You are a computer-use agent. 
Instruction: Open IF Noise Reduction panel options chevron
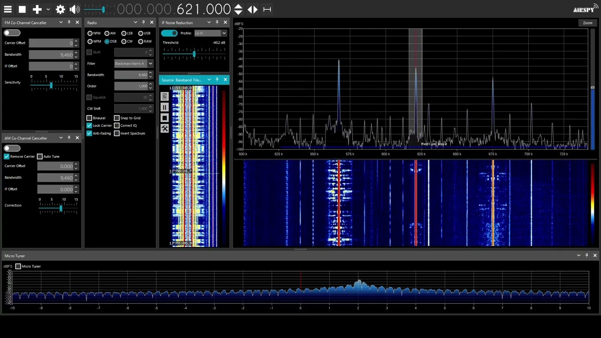[208, 23]
